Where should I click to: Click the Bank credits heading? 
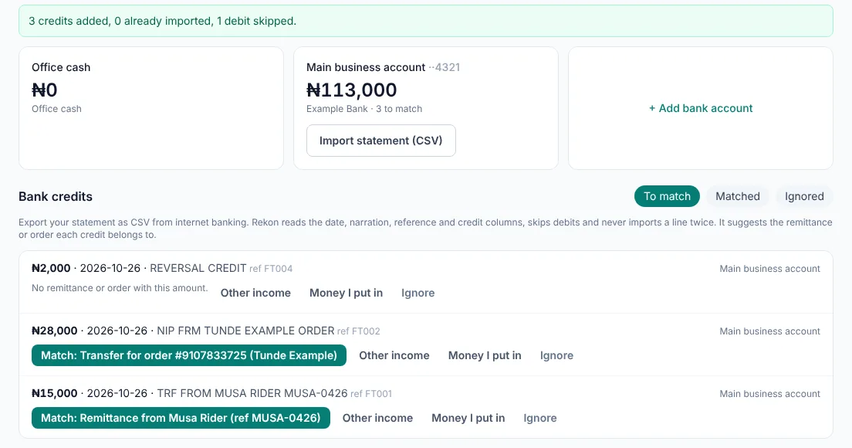(x=56, y=196)
